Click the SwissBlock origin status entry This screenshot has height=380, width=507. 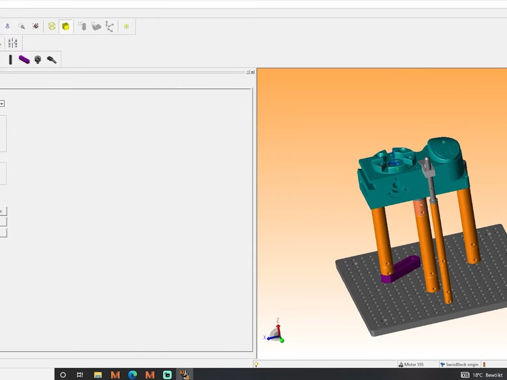click(459, 365)
